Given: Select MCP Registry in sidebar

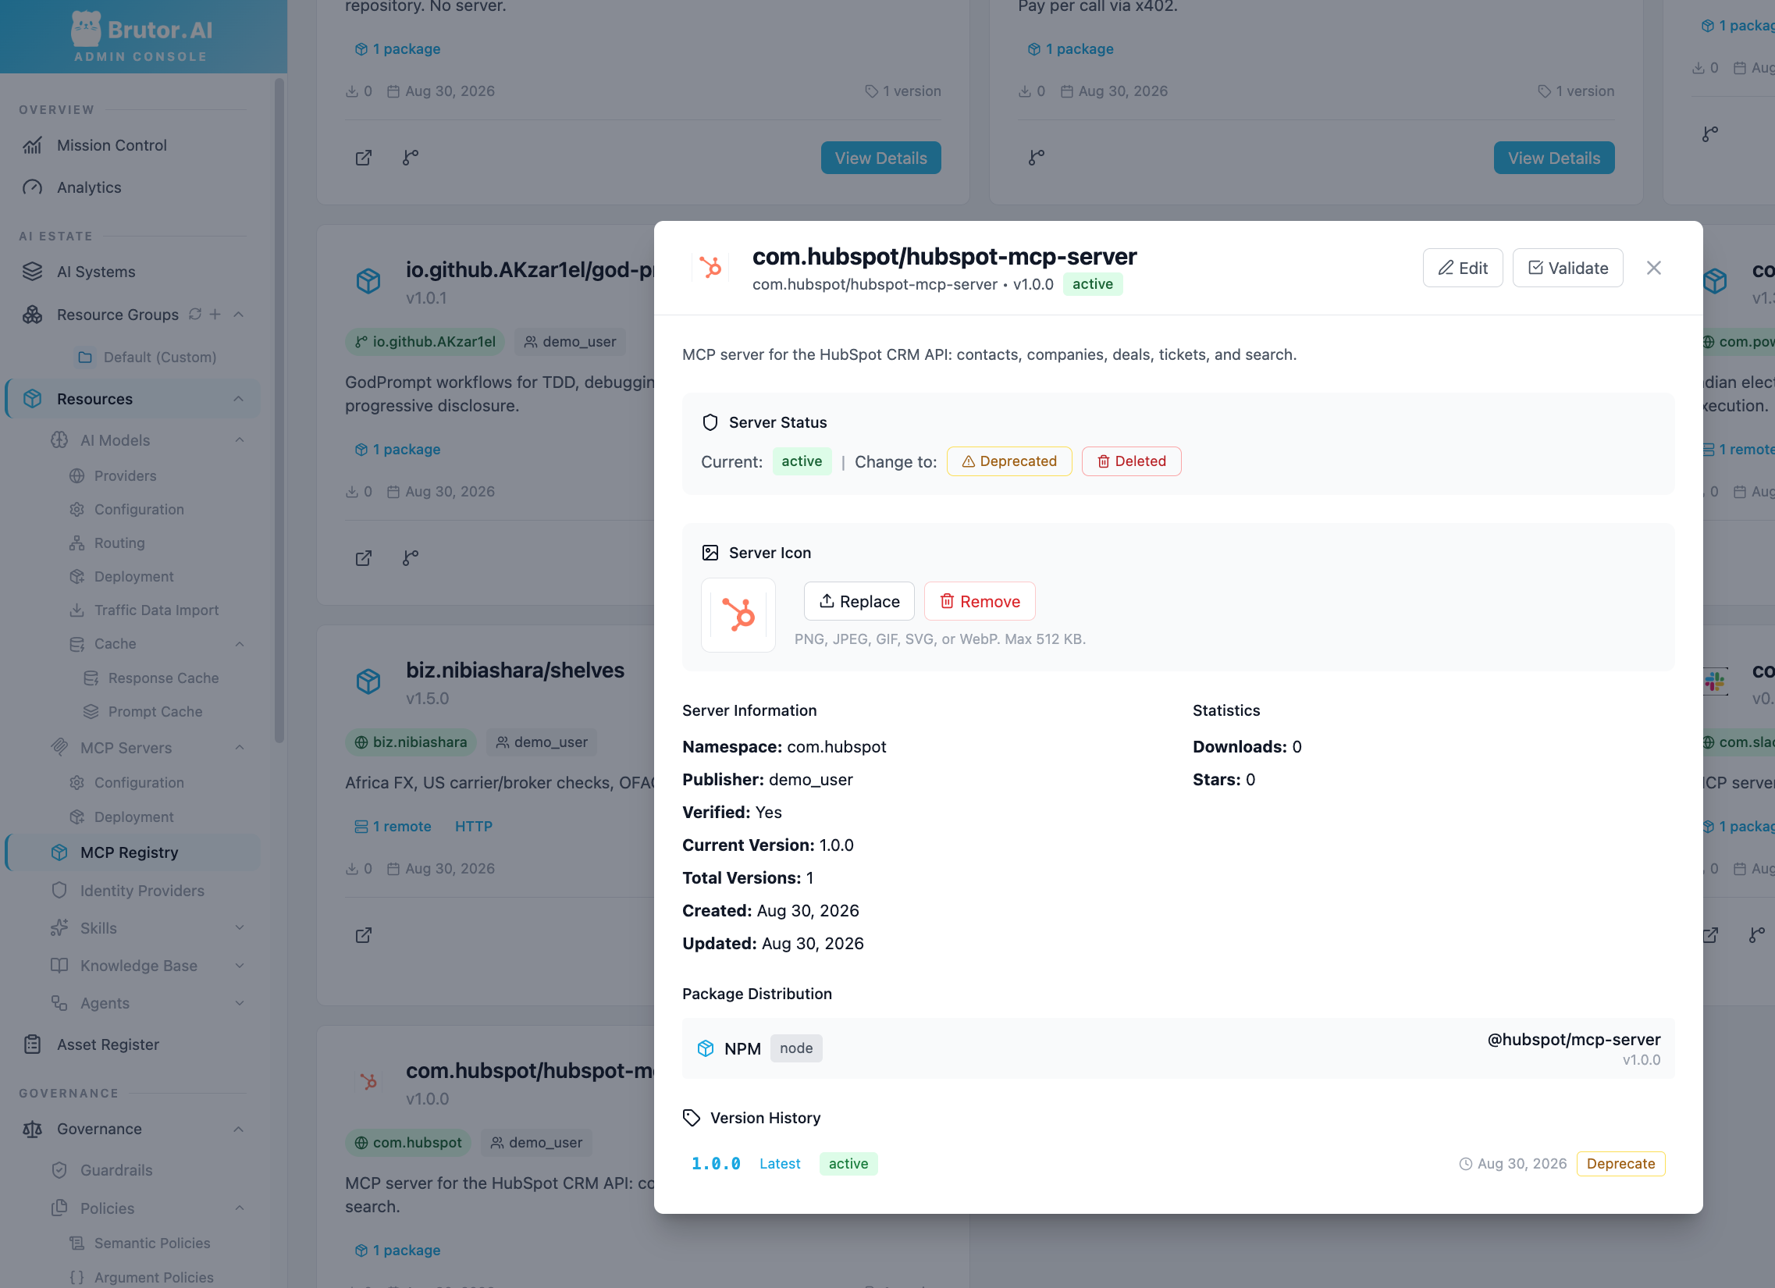Looking at the screenshot, I should [x=133, y=852].
